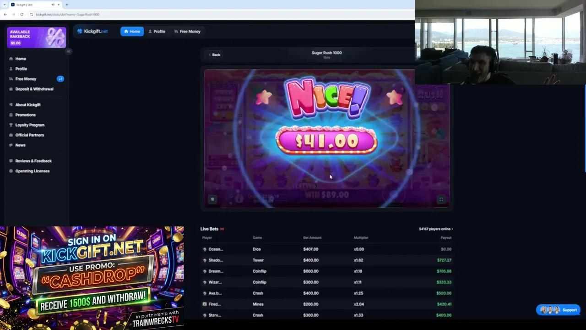Click the News sidebar icon
Screen dimensions: 586x330
pyautogui.click(x=11, y=145)
